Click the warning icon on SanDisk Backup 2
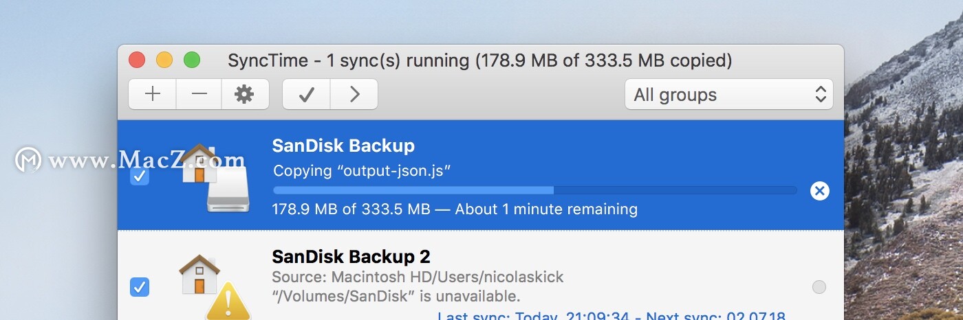This screenshot has height=320, width=963. (228, 302)
